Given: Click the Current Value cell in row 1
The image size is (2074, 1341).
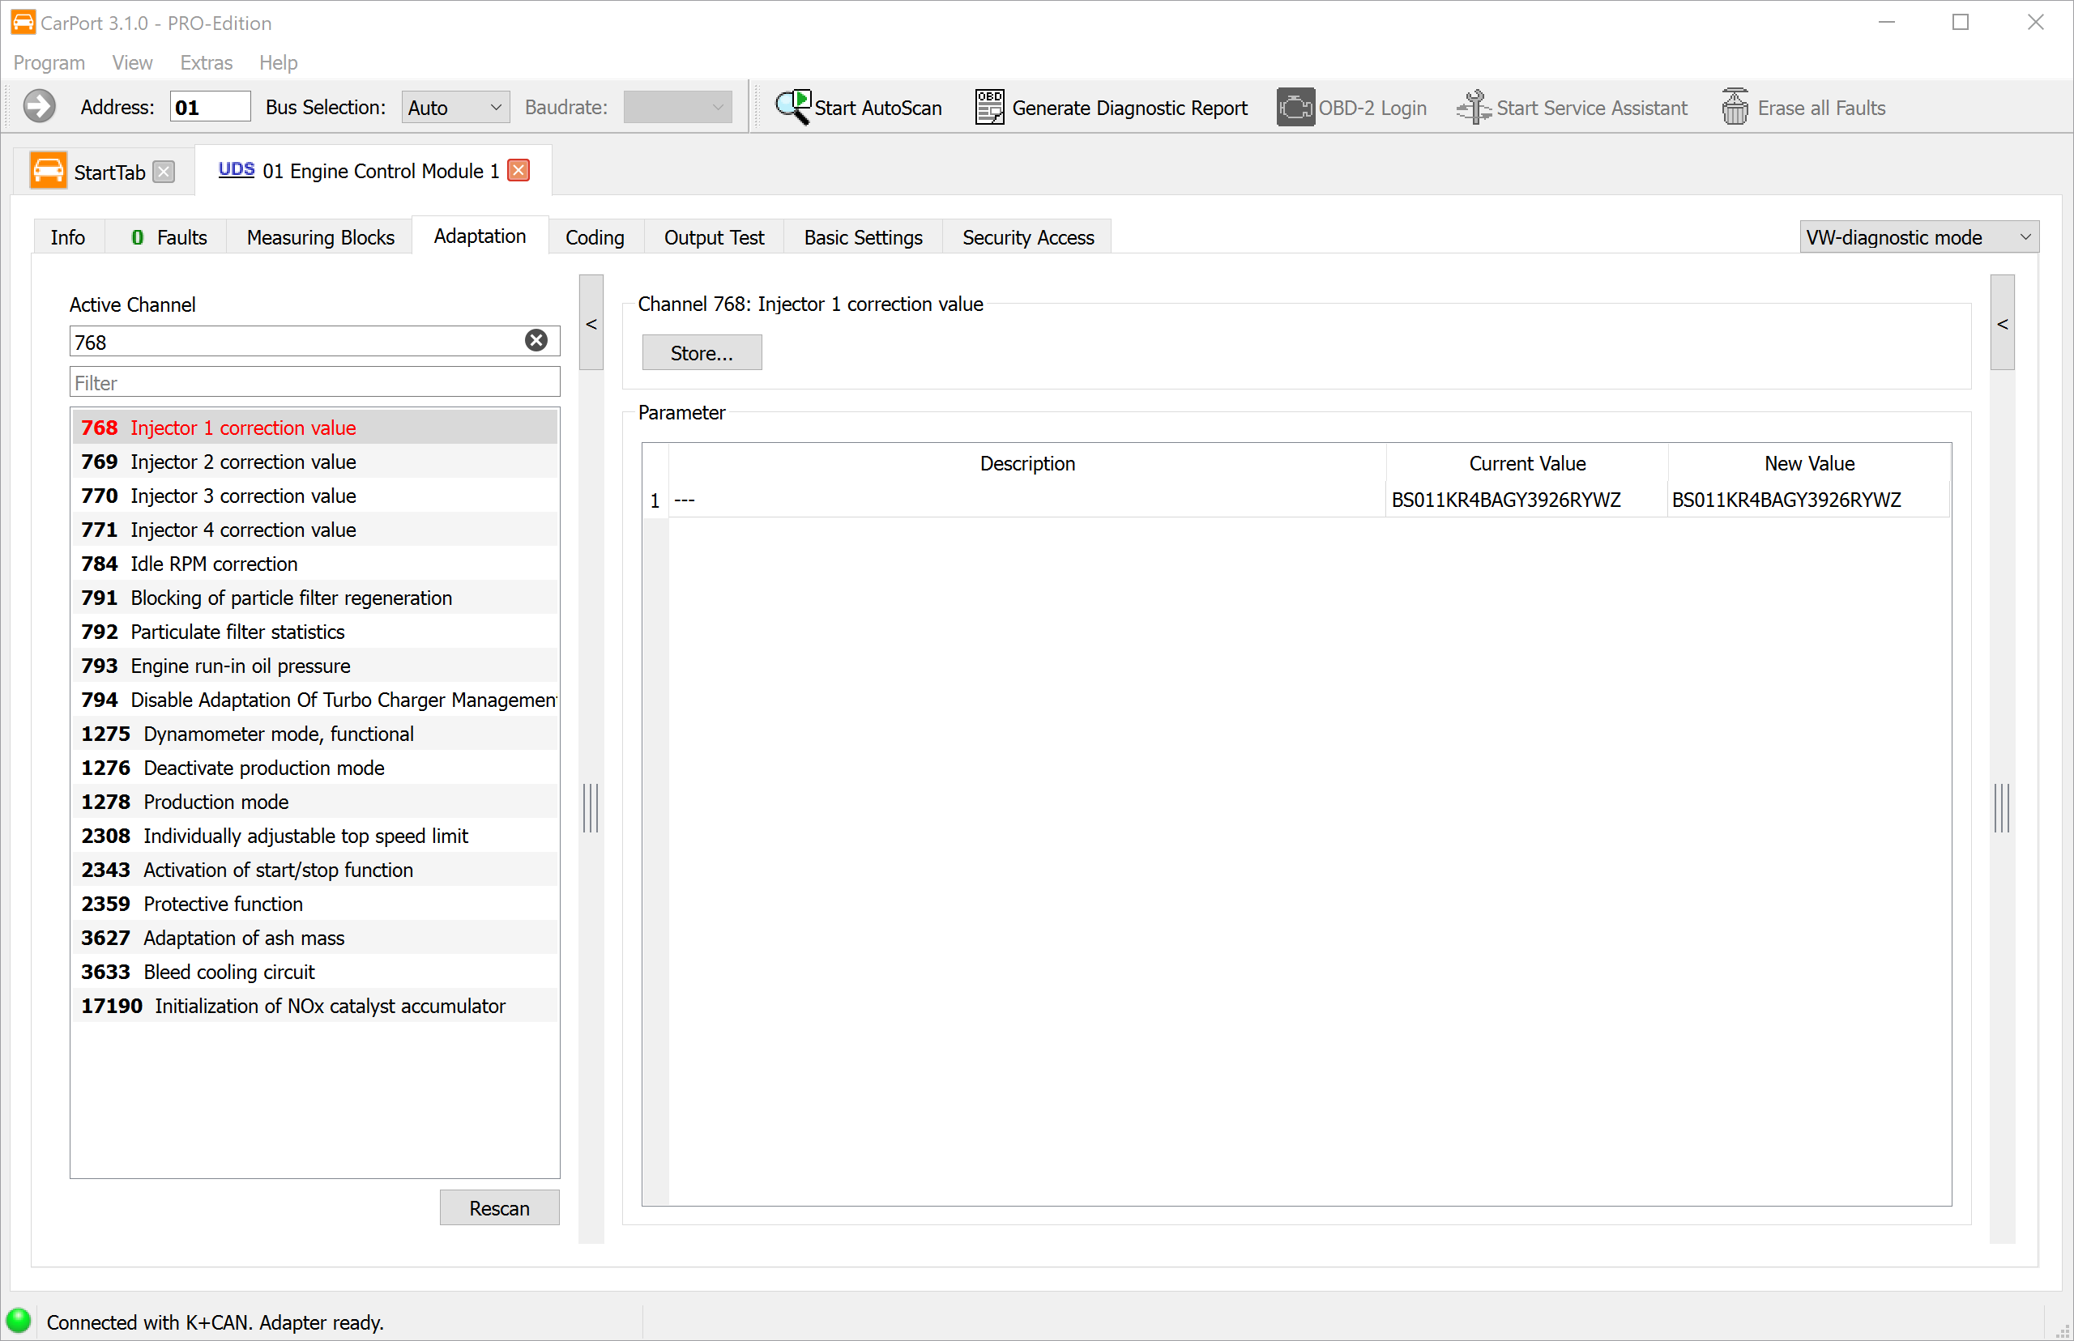Looking at the screenshot, I should (1526, 499).
